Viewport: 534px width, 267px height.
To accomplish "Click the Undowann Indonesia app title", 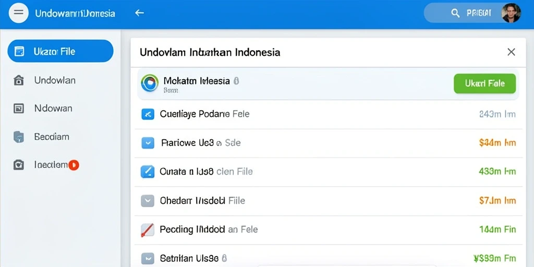I will tap(75, 13).
